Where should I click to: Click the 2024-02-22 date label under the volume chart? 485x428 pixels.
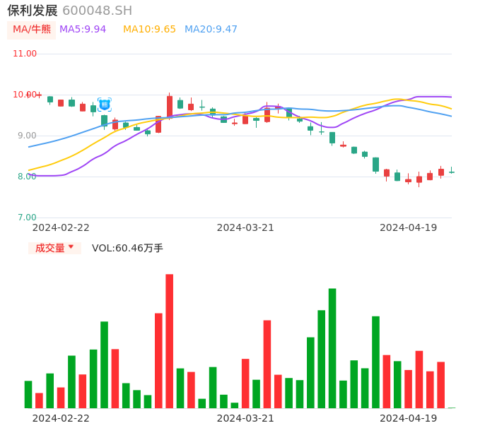tap(61, 418)
